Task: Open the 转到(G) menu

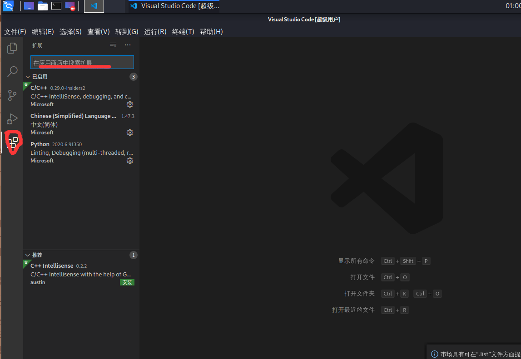Action: coord(127,32)
